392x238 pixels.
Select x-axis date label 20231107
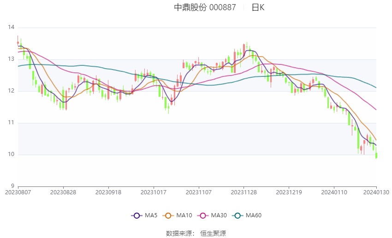198,192
